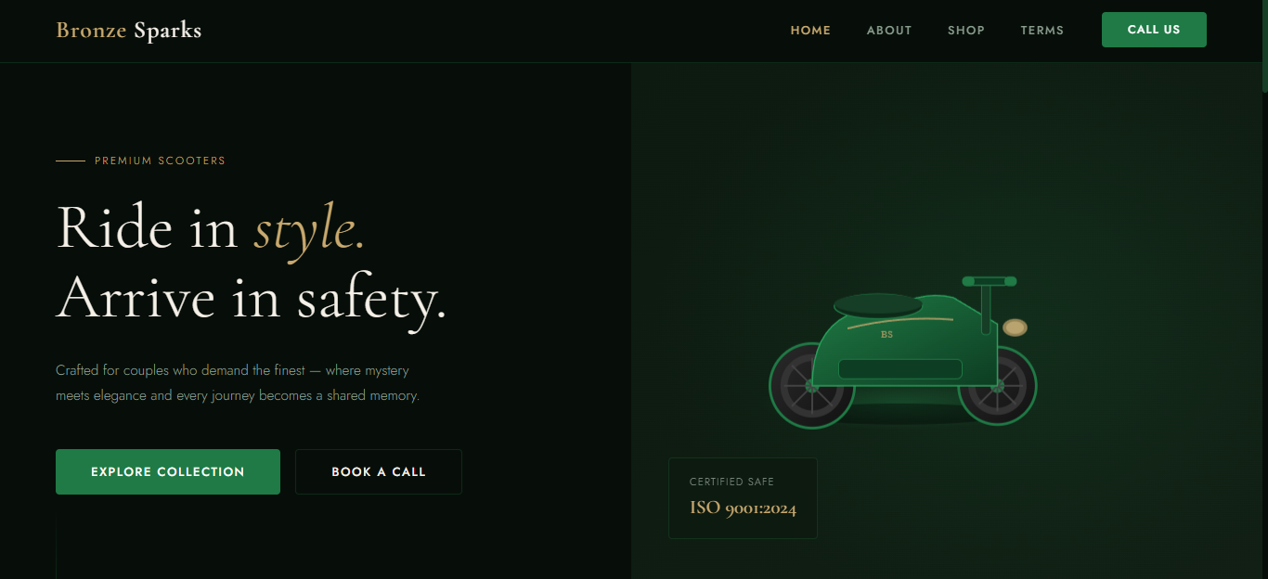View the Terms page
Screen dimensions: 1268x579
click(x=1042, y=30)
